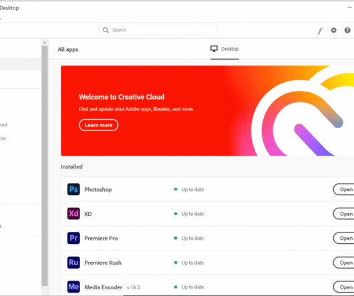Switch to the Desktop tab

224,49
